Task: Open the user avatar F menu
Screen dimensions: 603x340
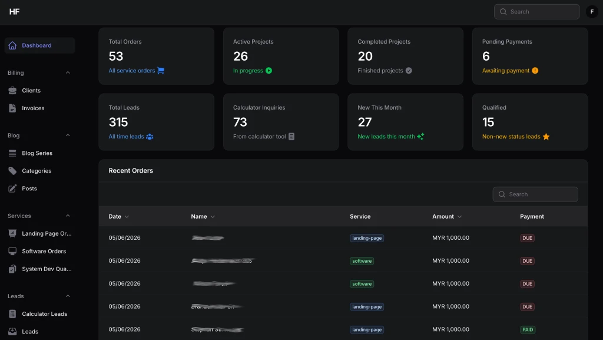Action: click(x=592, y=12)
